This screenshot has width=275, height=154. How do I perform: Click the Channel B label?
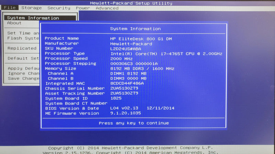(60, 79)
